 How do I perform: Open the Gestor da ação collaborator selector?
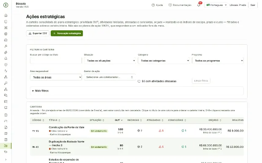(x=110, y=77)
